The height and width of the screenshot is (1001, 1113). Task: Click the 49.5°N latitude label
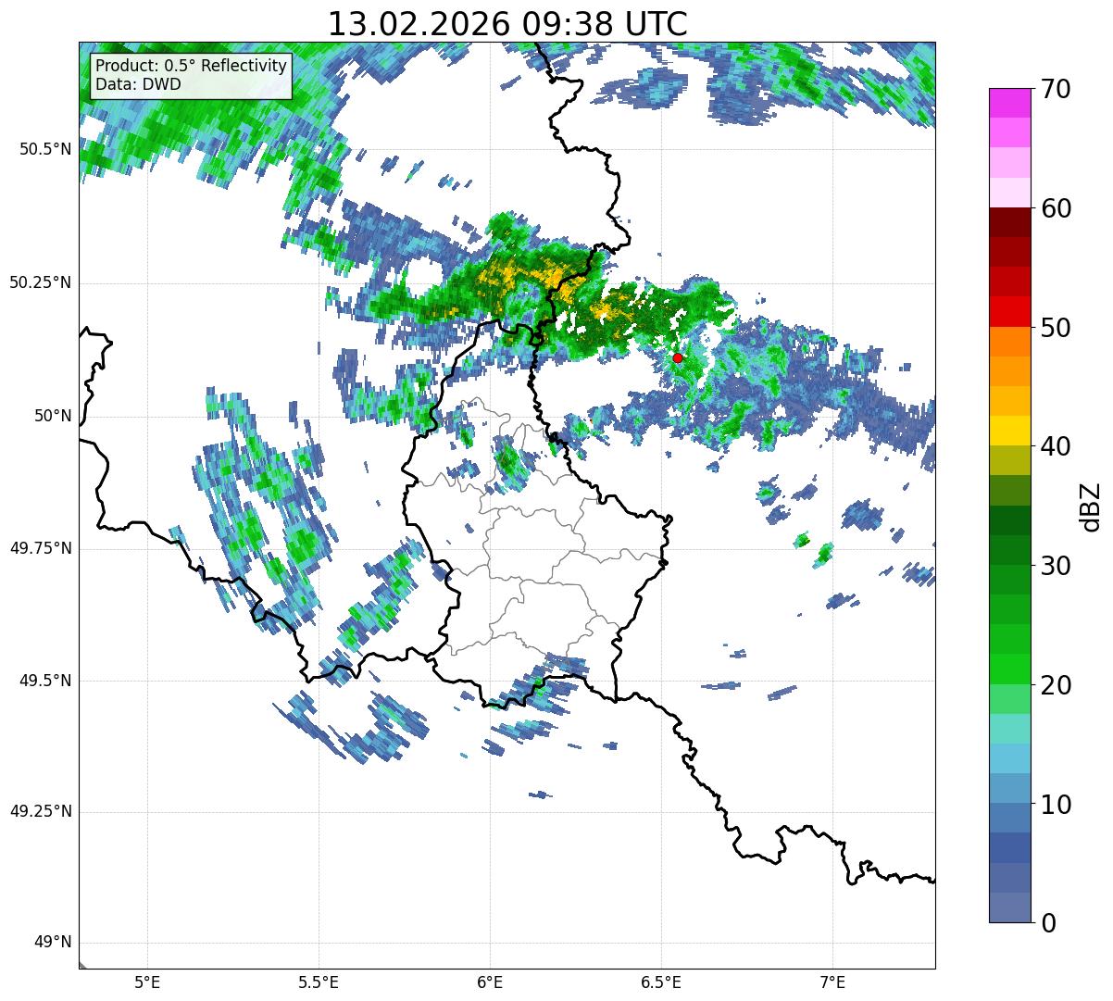[45, 681]
